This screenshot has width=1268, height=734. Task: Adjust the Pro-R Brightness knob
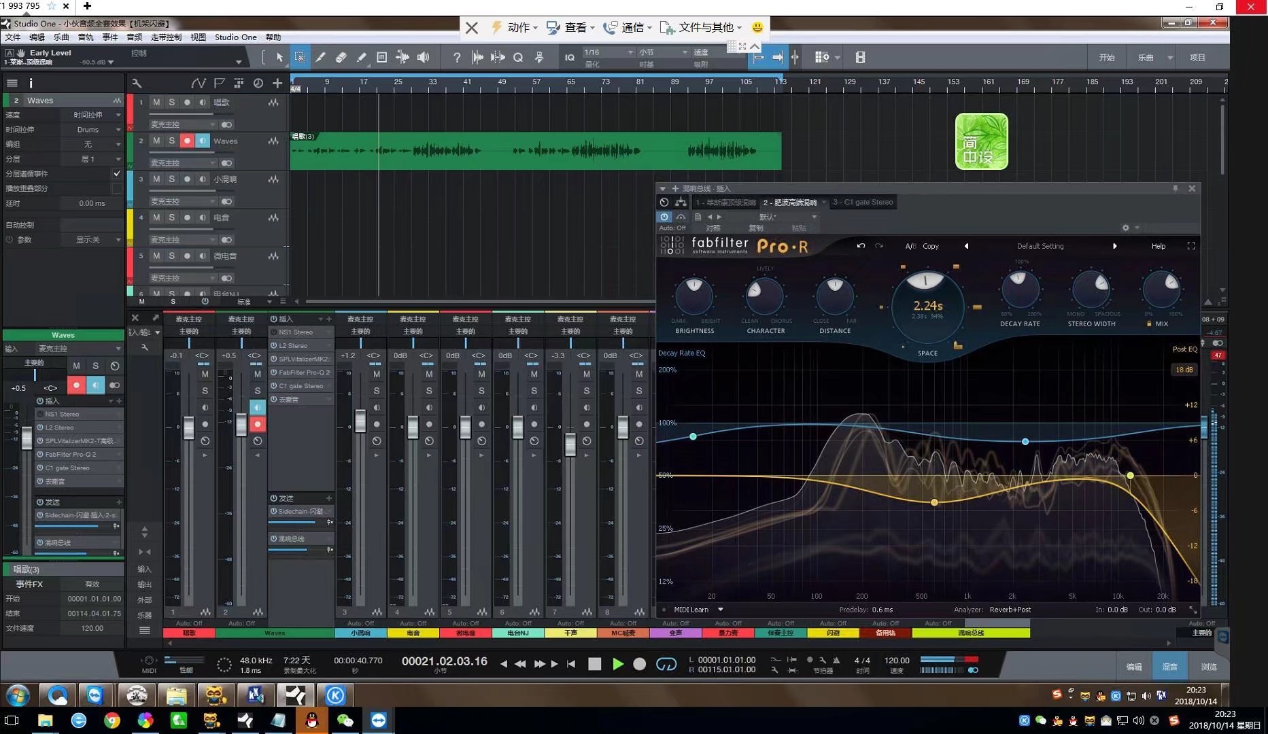pyautogui.click(x=694, y=296)
